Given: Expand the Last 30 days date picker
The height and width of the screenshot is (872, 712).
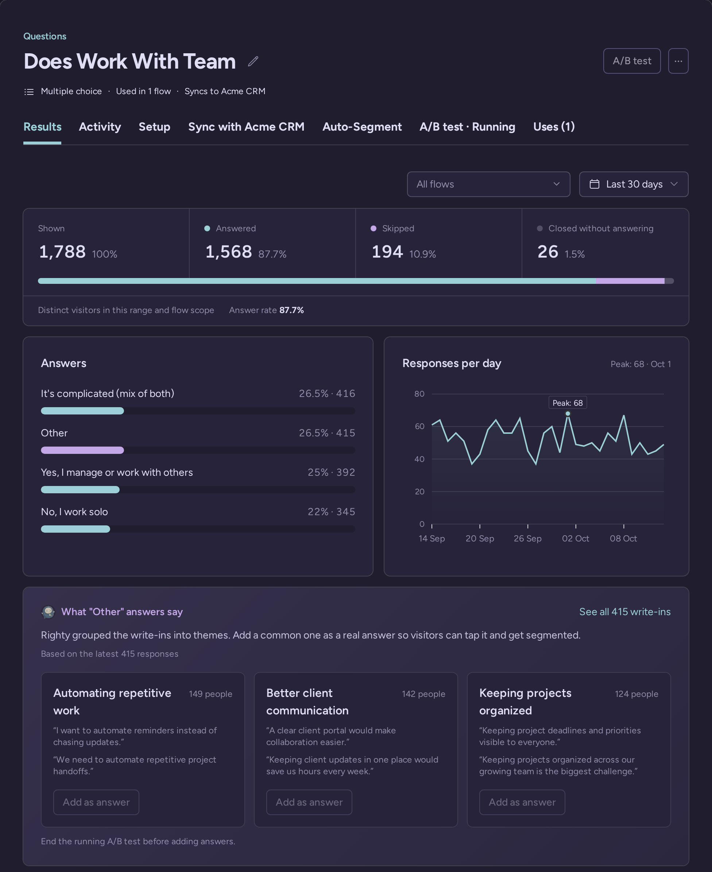Looking at the screenshot, I should coord(633,184).
